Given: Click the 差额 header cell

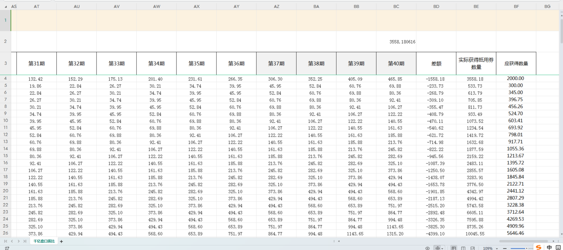Looking at the screenshot, I should (x=436, y=64).
